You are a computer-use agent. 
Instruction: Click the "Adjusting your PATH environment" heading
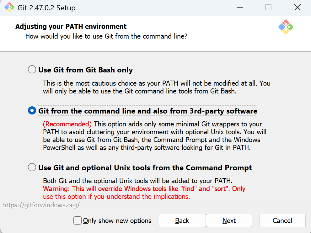(71, 26)
